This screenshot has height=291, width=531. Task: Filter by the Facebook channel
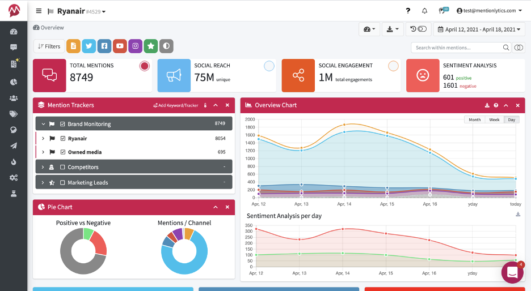(104, 46)
